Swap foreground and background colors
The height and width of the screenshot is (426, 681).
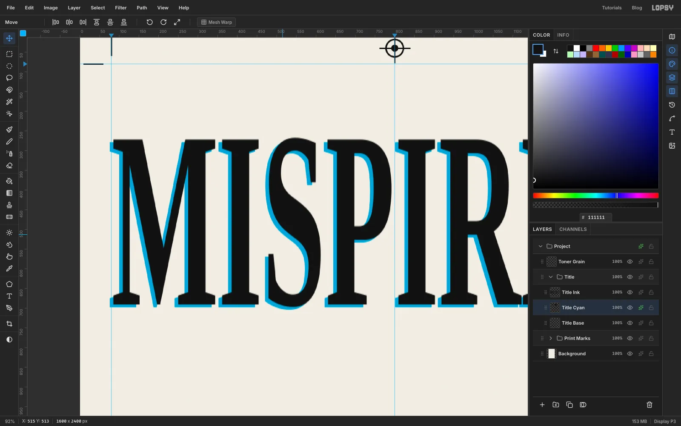(x=556, y=51)
